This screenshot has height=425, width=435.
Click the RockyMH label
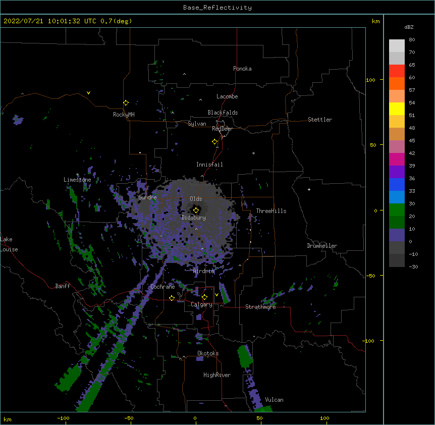pos(124,115)
